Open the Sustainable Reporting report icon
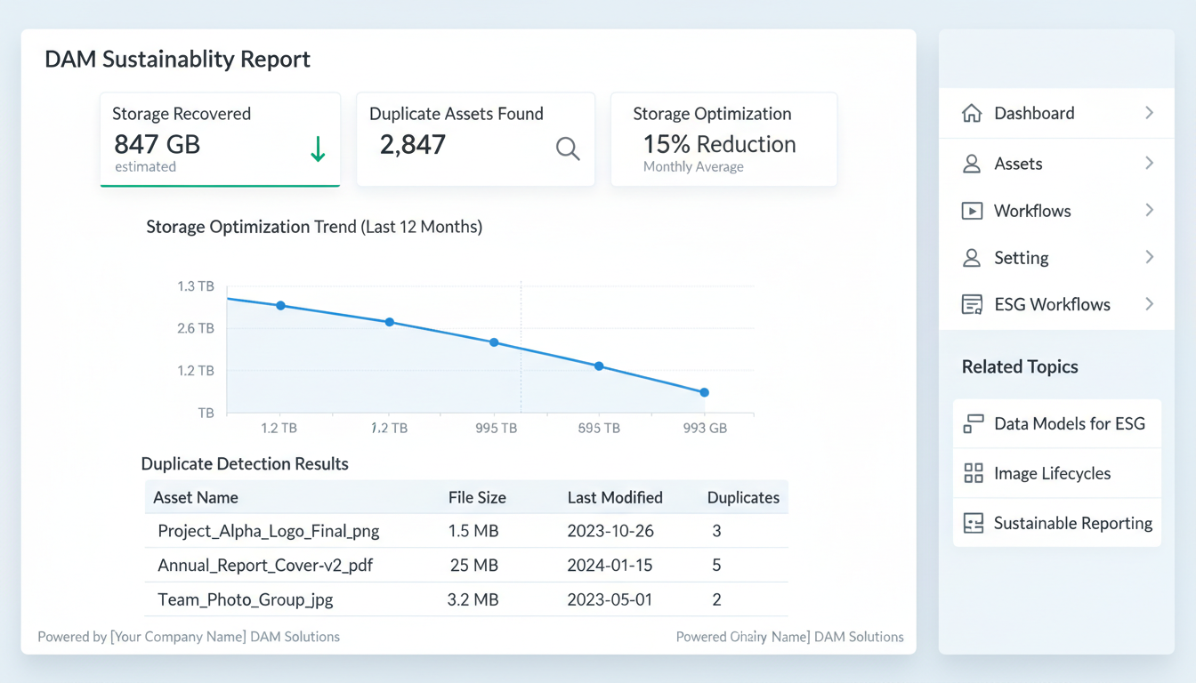1196x683 pixels. [973, 523]
